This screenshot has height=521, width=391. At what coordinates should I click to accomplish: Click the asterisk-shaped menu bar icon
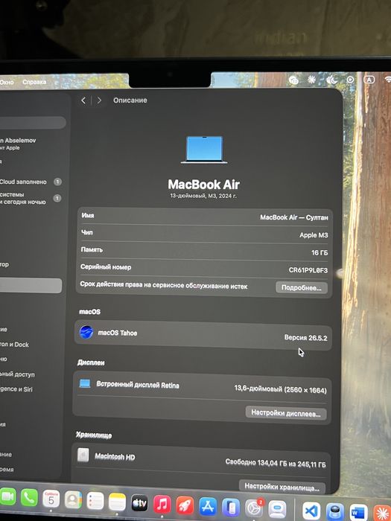311,80
